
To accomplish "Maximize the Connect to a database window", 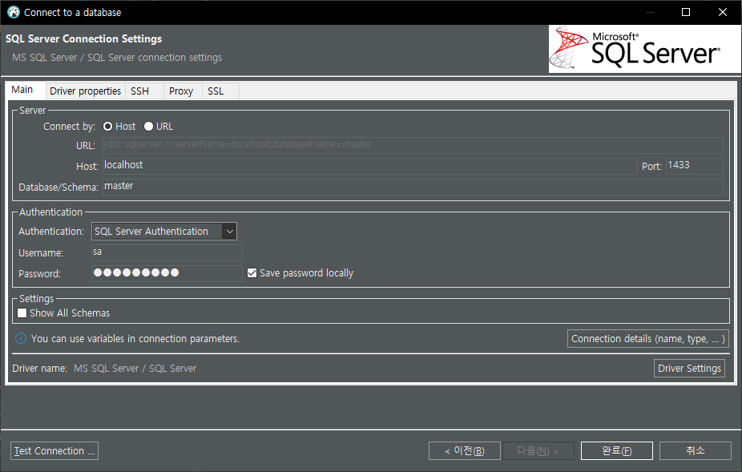I will pos(686,12).
